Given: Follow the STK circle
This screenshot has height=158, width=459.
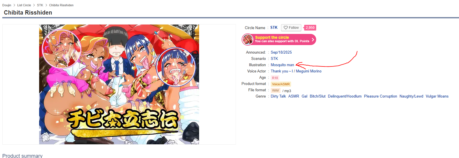Looking at the screenshot, I should click(291, 28).
